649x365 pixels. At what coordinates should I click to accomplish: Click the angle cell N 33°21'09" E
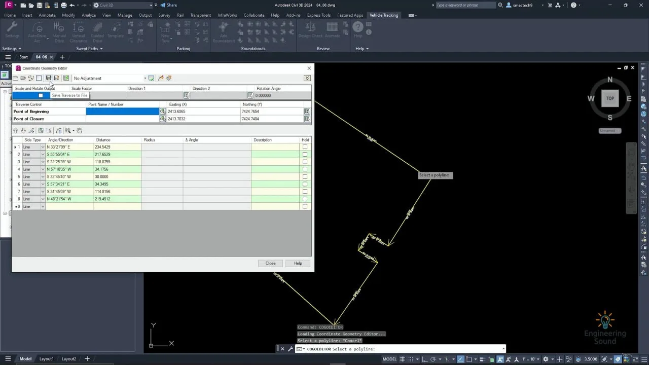[x=69, y=147]
